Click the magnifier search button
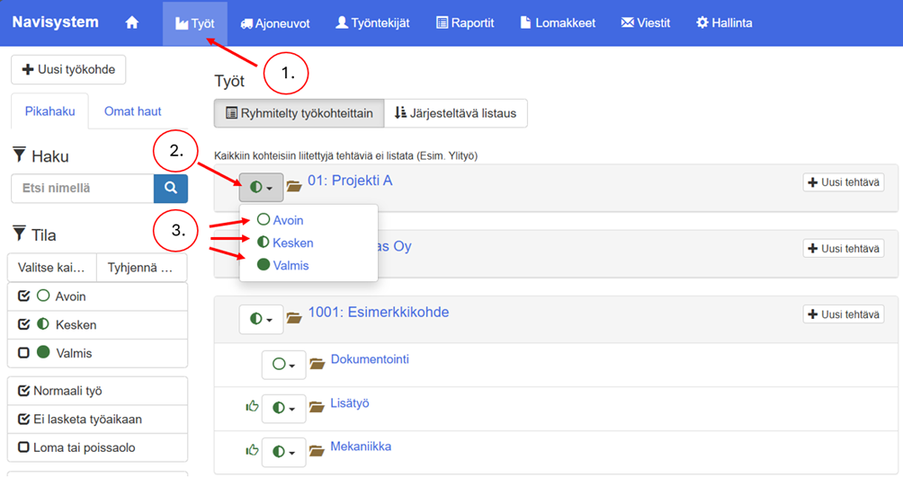The width and height of the screenshot is (903, 477). pyautogui.click(x=171, y=189)
